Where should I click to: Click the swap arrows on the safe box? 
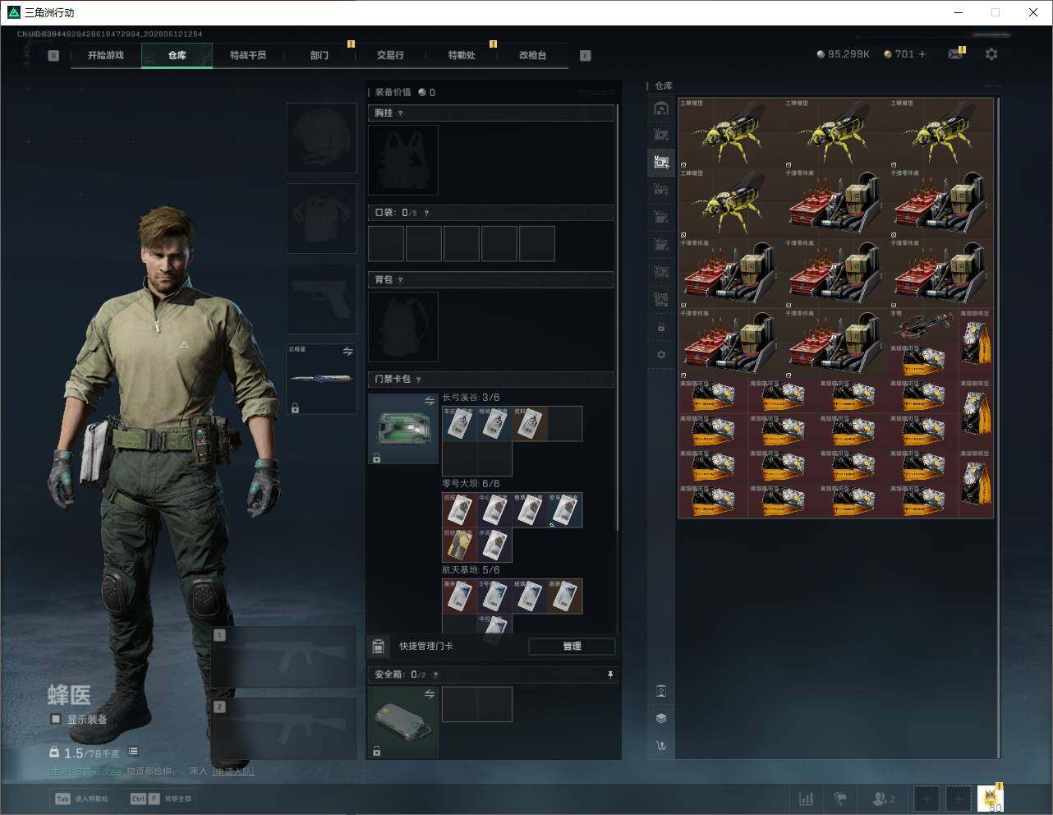click(x=429, y=694)
